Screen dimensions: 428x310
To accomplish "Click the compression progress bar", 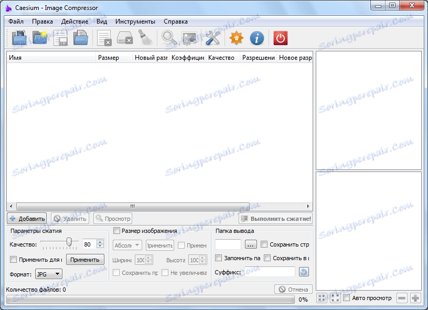I will click(151, 300).
